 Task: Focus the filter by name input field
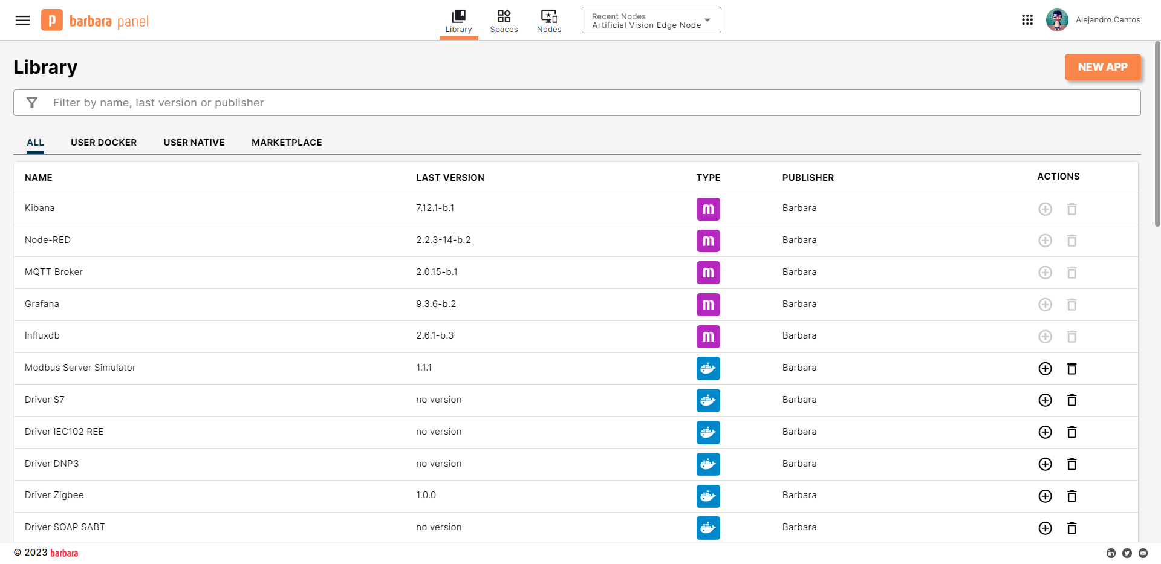[580, 103]
